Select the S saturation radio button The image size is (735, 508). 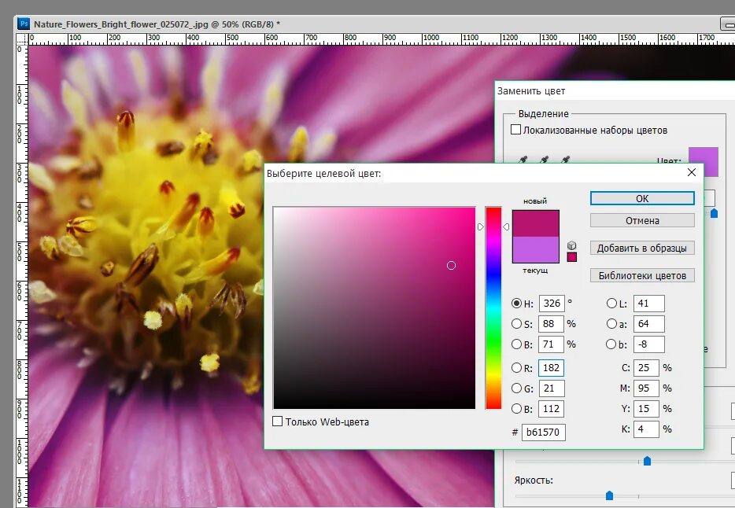click(x=516, y=323)
